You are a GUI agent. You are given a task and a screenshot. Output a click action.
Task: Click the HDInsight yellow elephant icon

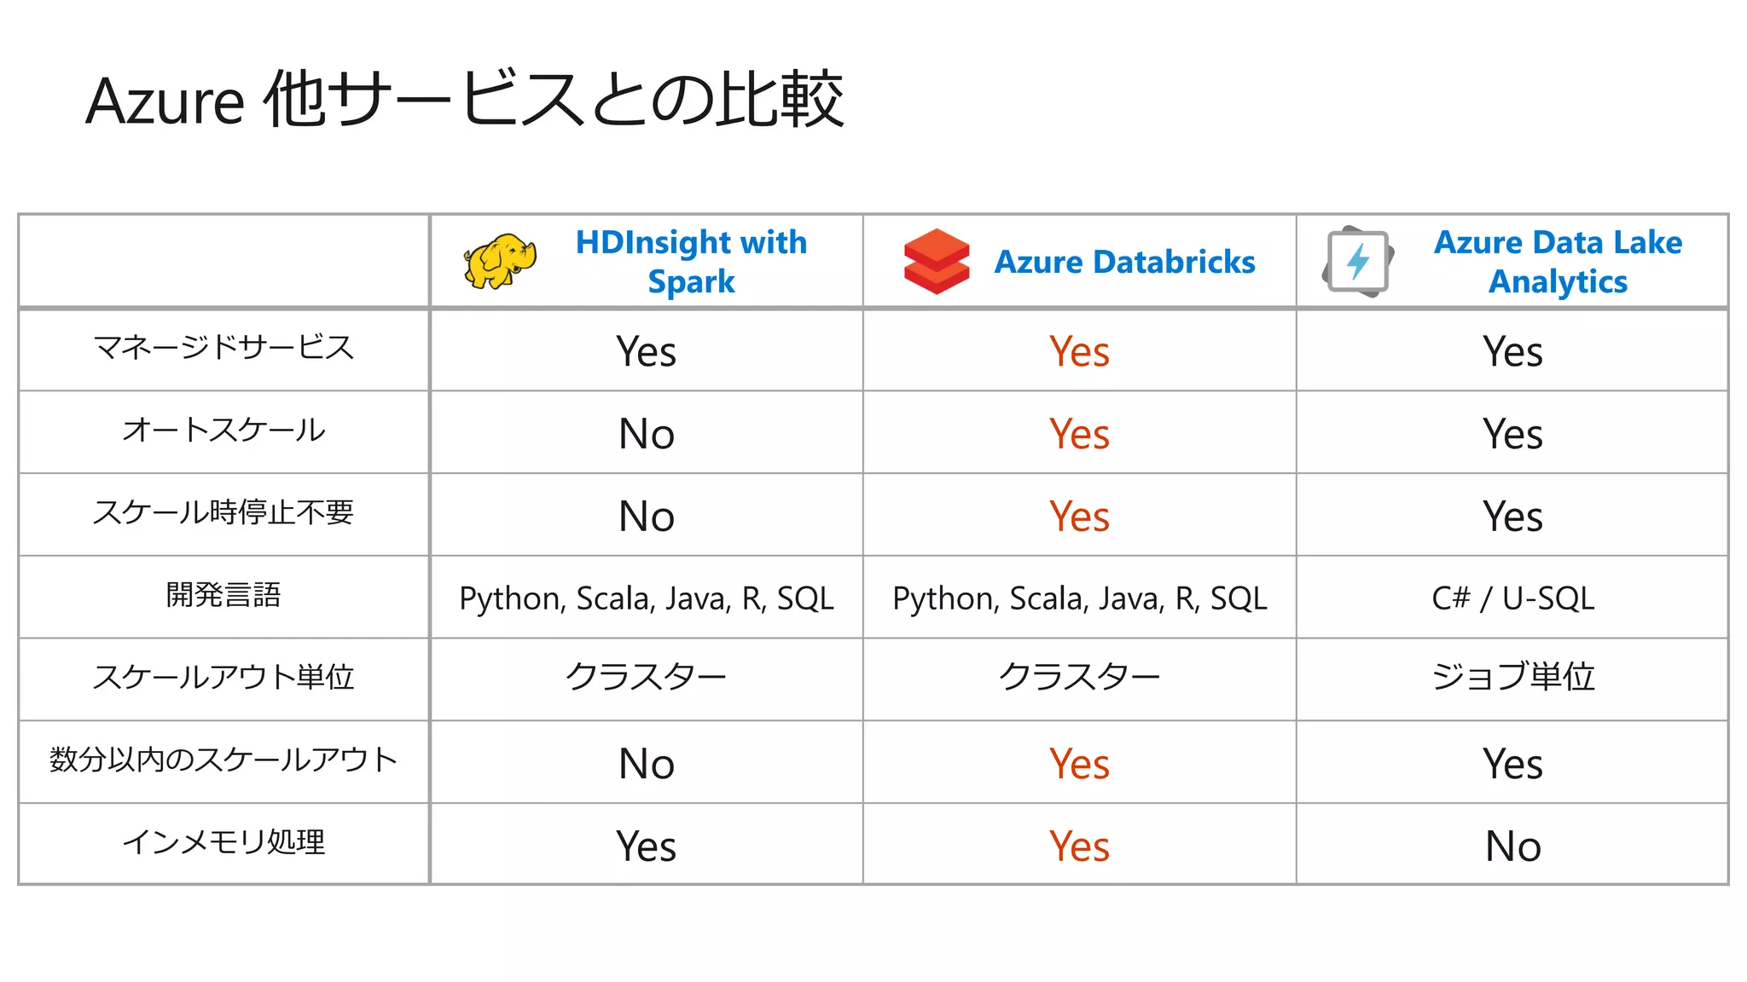[500, 262]
